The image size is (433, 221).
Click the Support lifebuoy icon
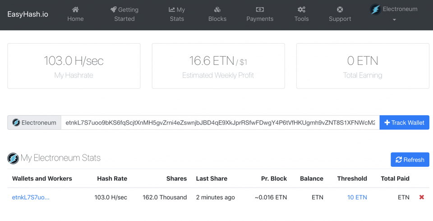[340, 9]
